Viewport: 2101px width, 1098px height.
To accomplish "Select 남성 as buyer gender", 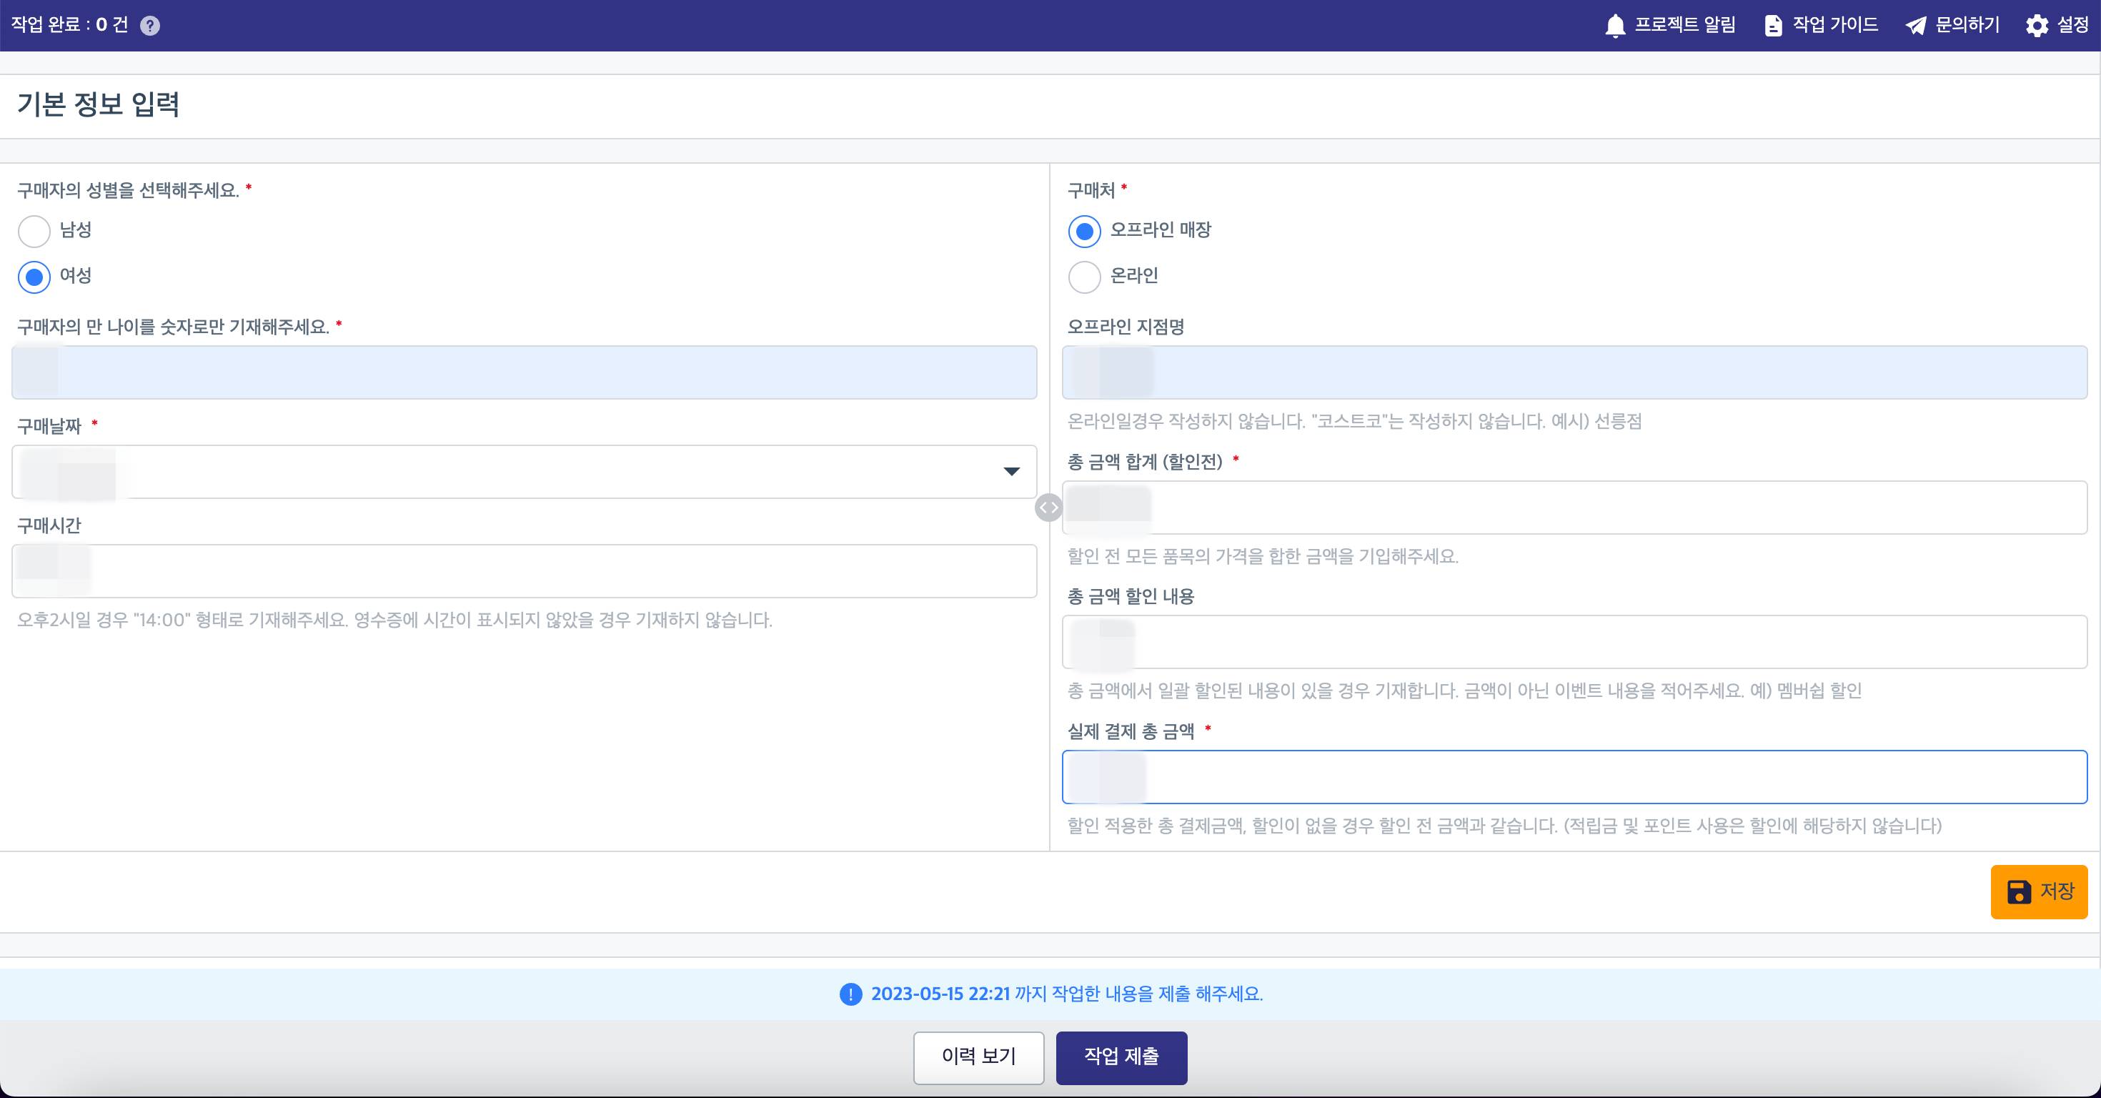I will click(x=34, y=231).
